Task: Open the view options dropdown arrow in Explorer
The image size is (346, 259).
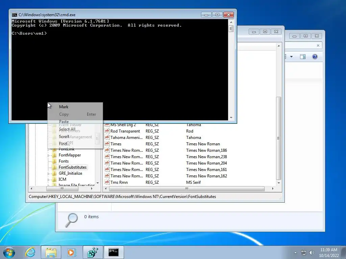Action: 291,57
